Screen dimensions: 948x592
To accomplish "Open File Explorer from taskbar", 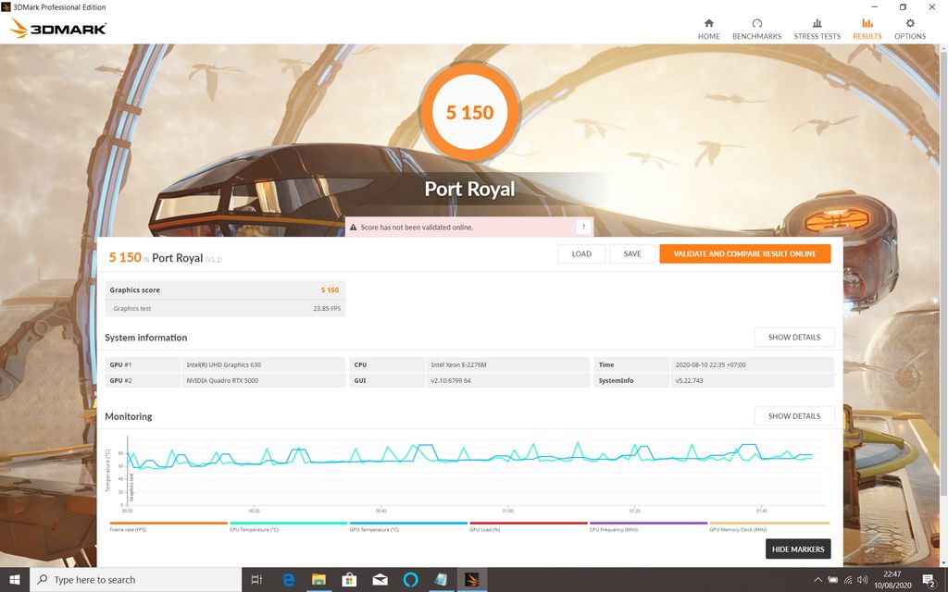I will pyautogui.click(x=318, y=580).
